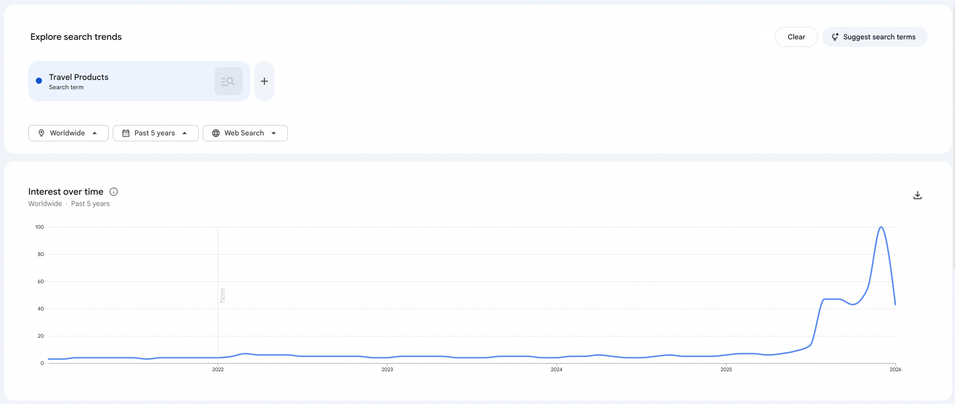Click the 2024 label on the time axis
Image resolution: width=955 pixels, height=404 pixels.
tap(556, 369)
